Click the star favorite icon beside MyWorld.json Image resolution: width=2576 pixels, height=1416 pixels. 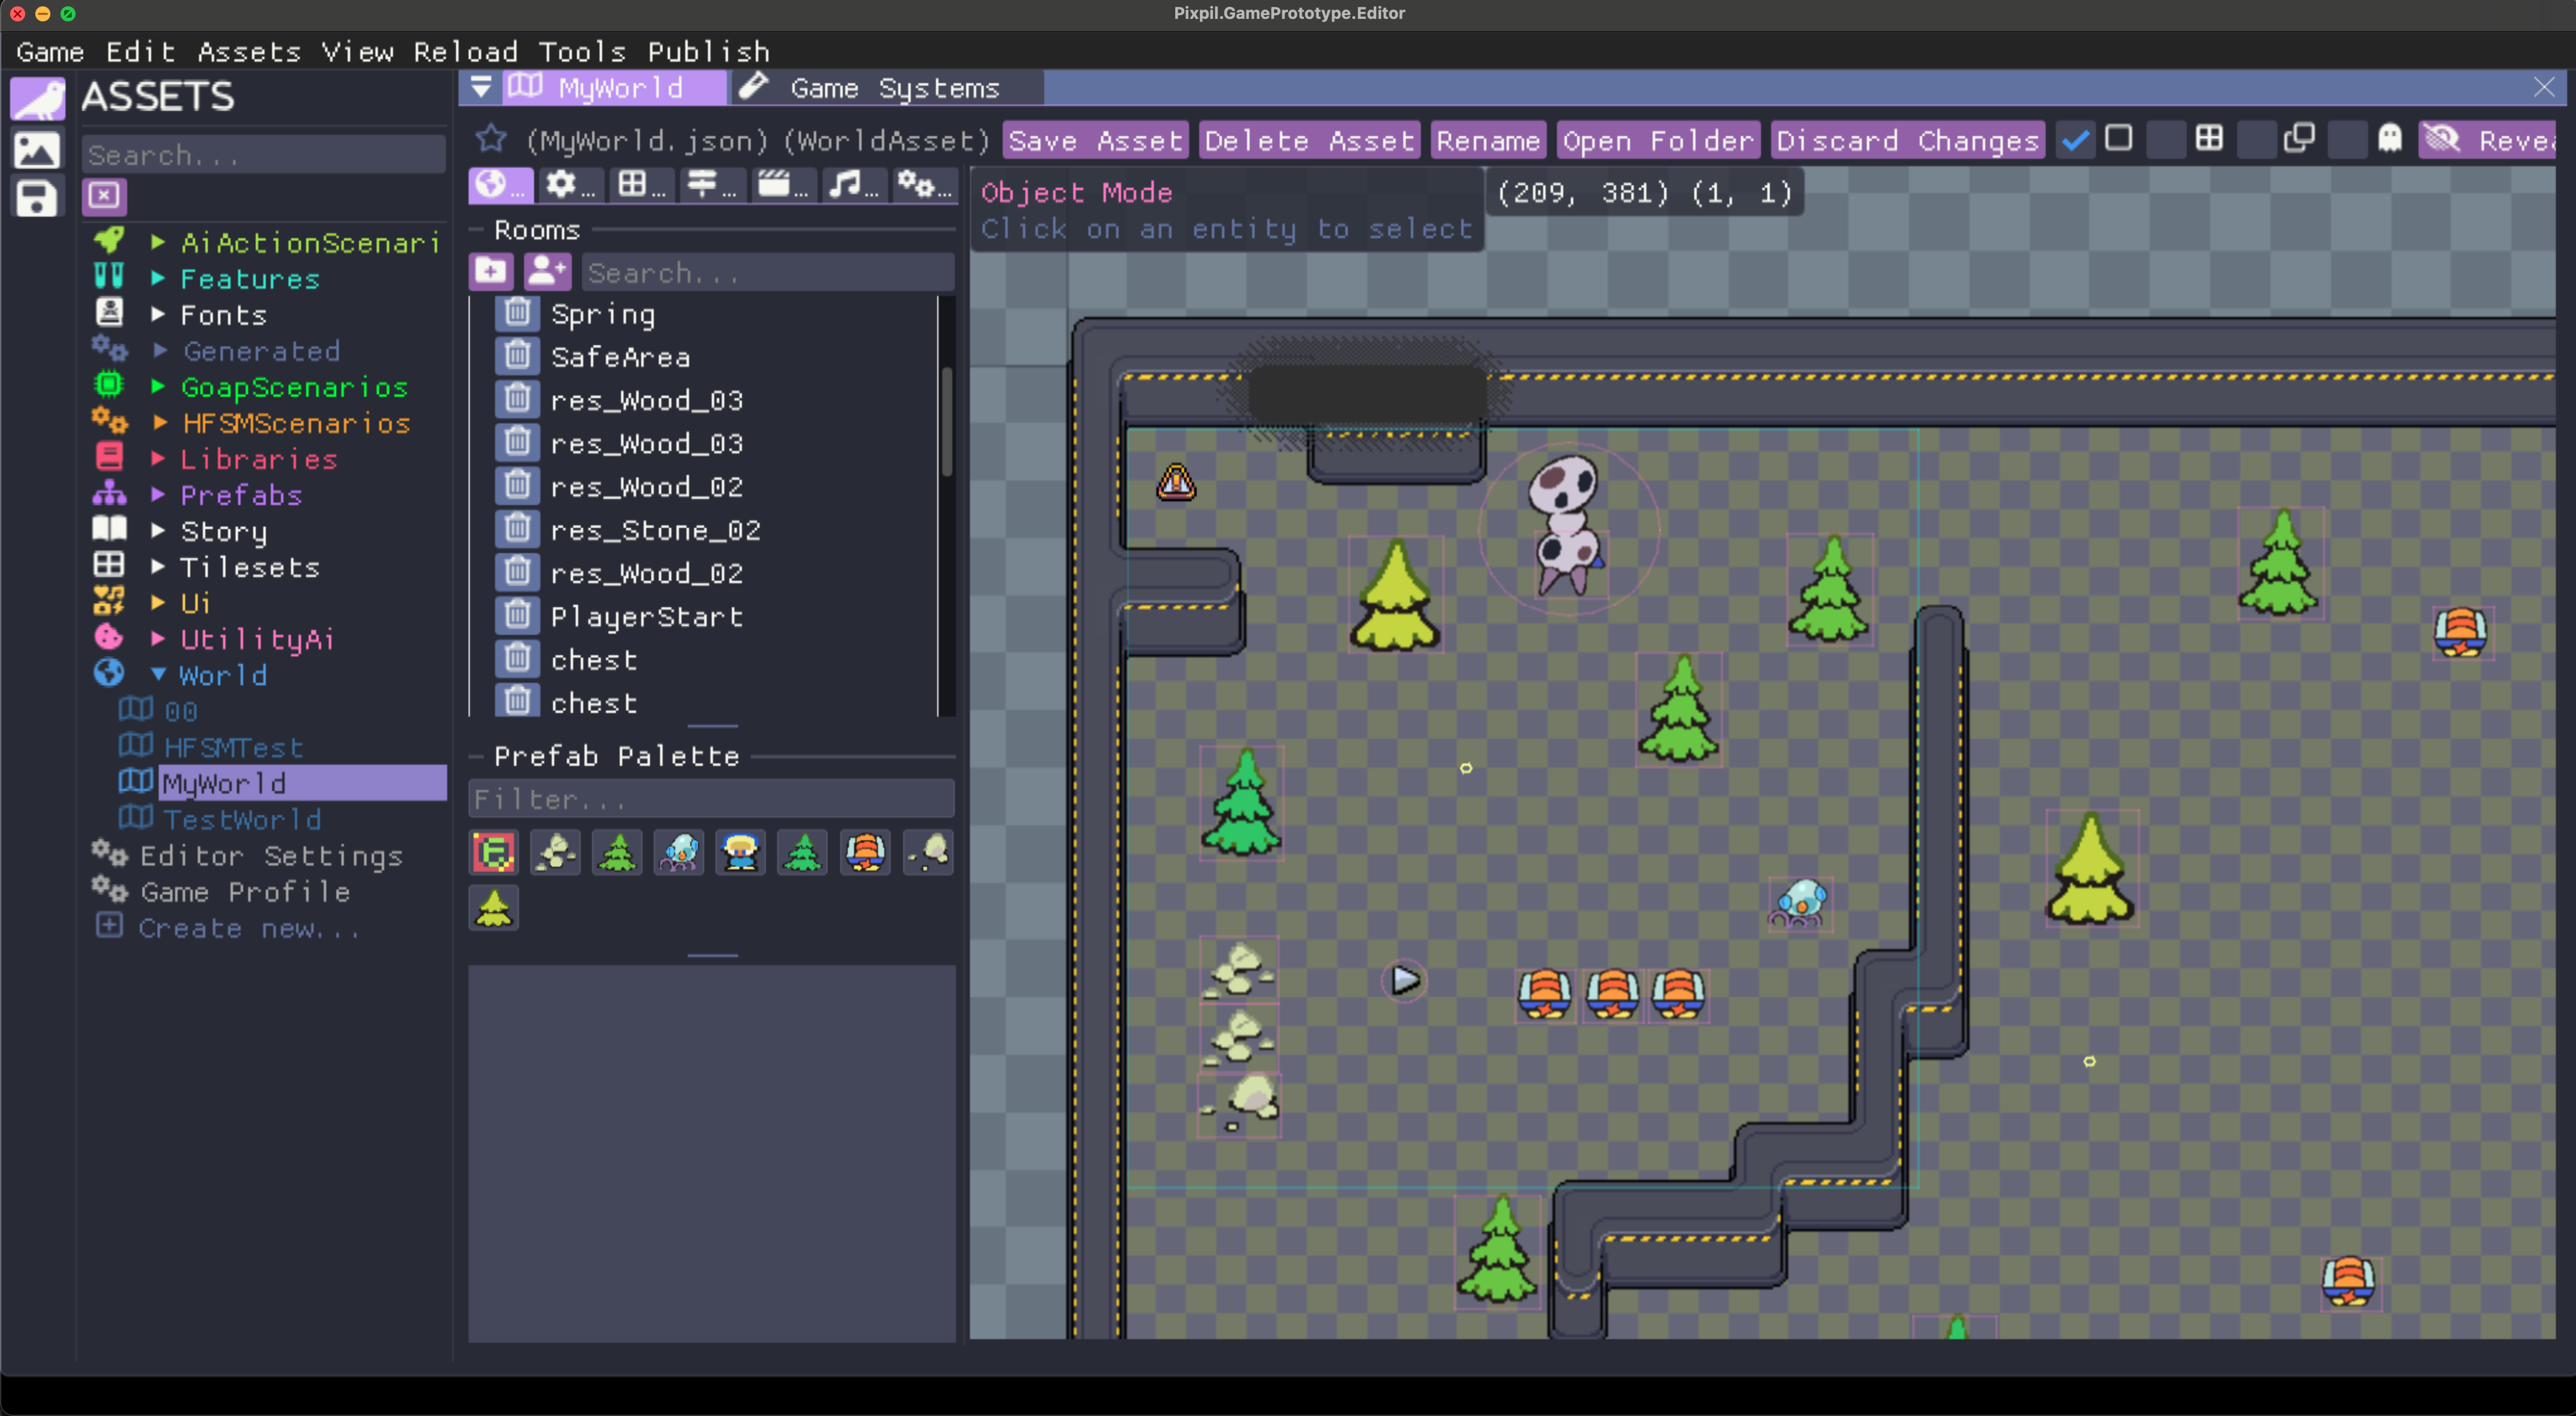click(x=490, y=139)
